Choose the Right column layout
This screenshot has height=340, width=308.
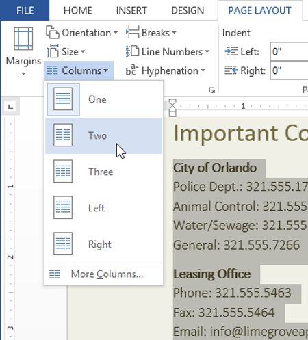(104, 244)
